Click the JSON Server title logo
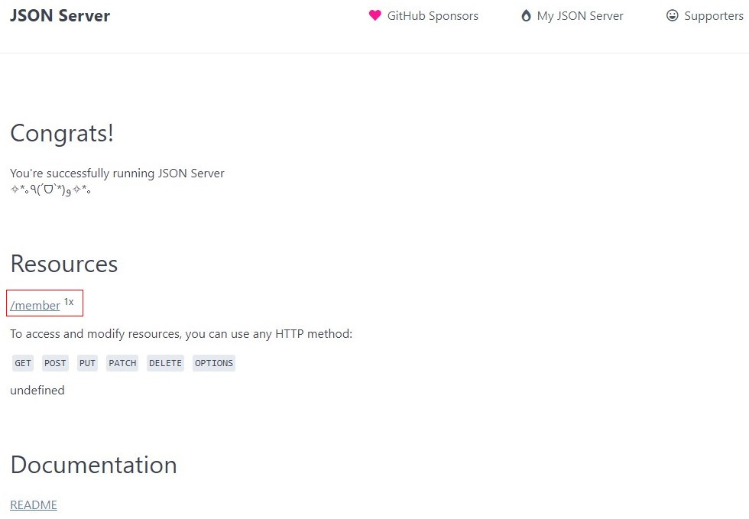Image resolution: width=749 pixels, height=519 pixels. pos(60,16)
